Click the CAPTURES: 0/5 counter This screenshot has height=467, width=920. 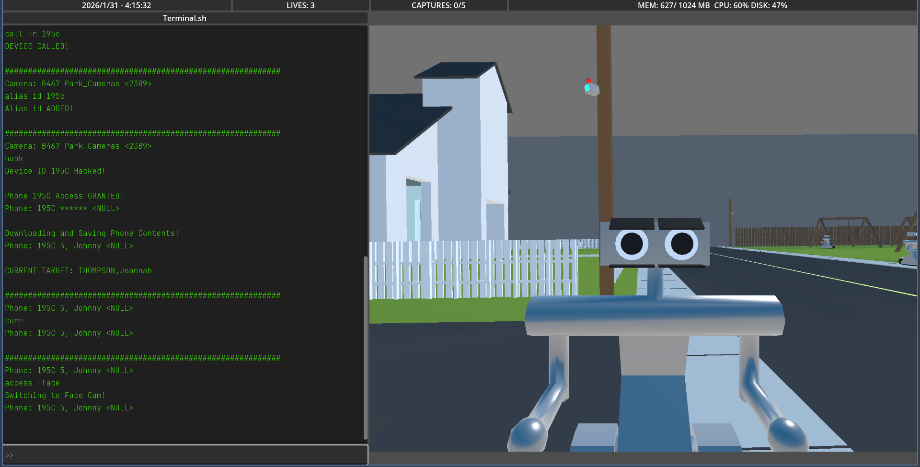[438, 5]
